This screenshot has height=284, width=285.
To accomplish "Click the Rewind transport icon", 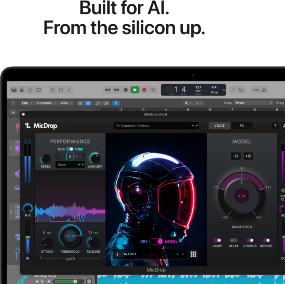I will [x=107, y=90].
